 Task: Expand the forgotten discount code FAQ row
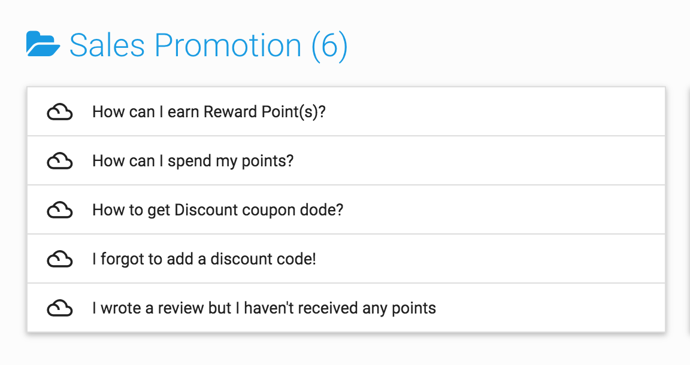(346, 259)
